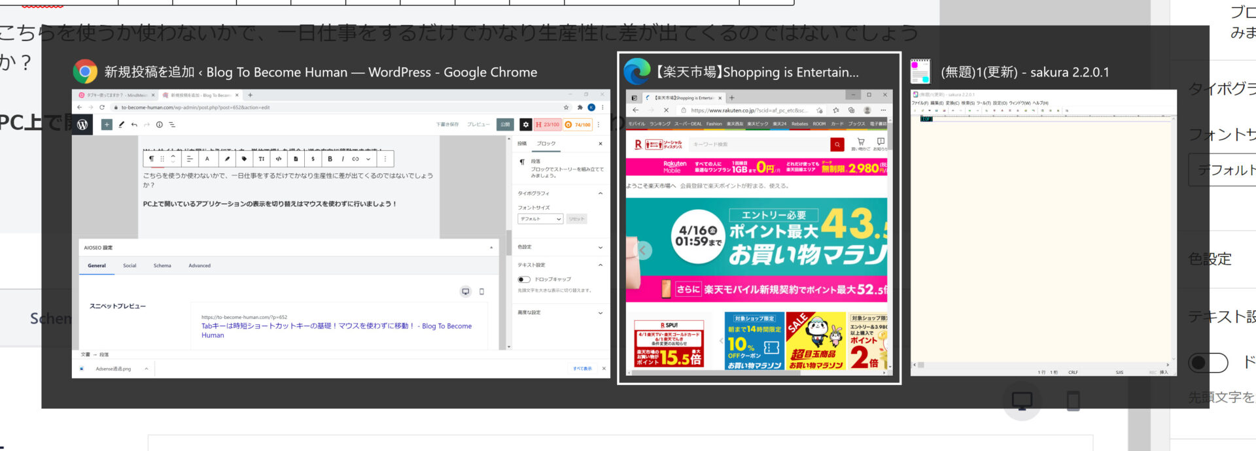Image resolution: width=1256 pixels, height=451 pixels.
Task: Click the 公開 publish button
Action: click(505, 124)
